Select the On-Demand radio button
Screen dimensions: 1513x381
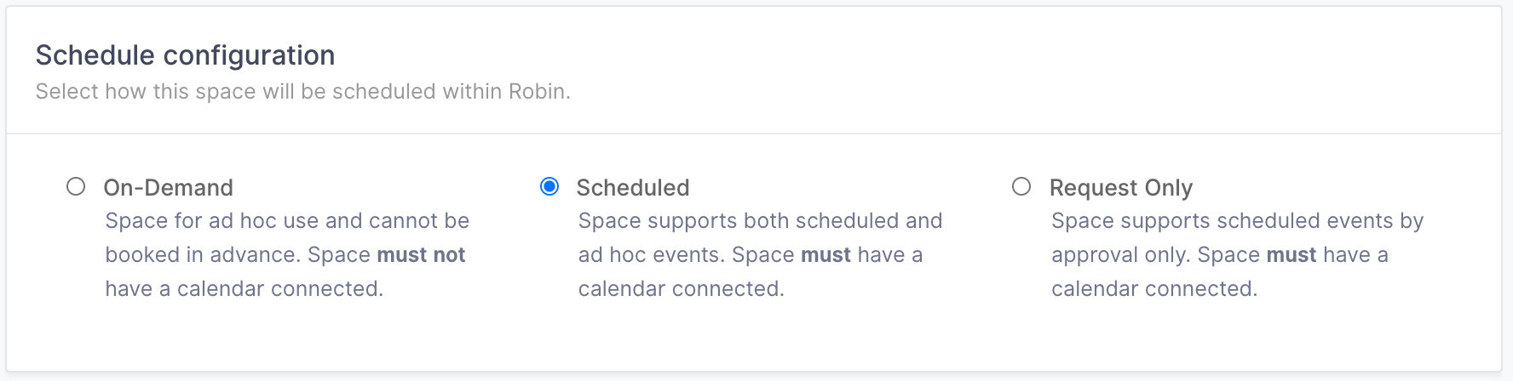coord(76,186)
